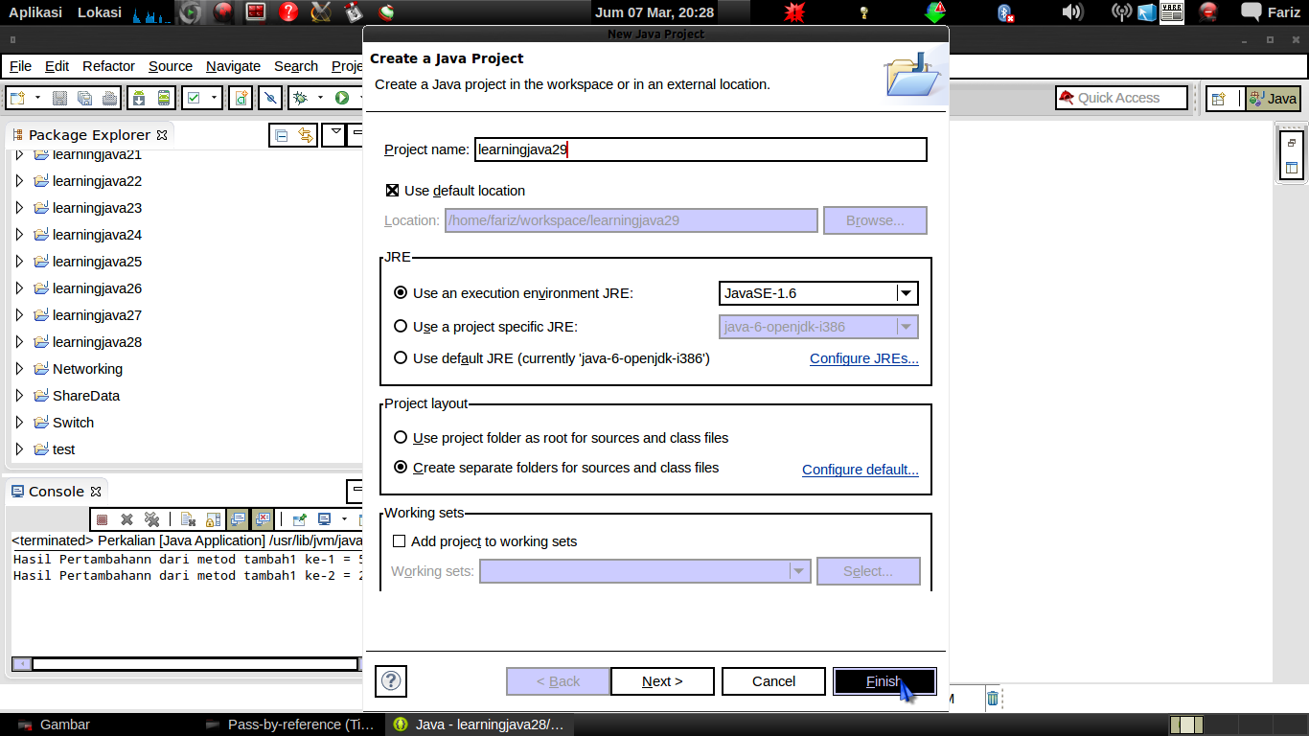
Task: Expand the Switch project tree node
Action: 18,422
